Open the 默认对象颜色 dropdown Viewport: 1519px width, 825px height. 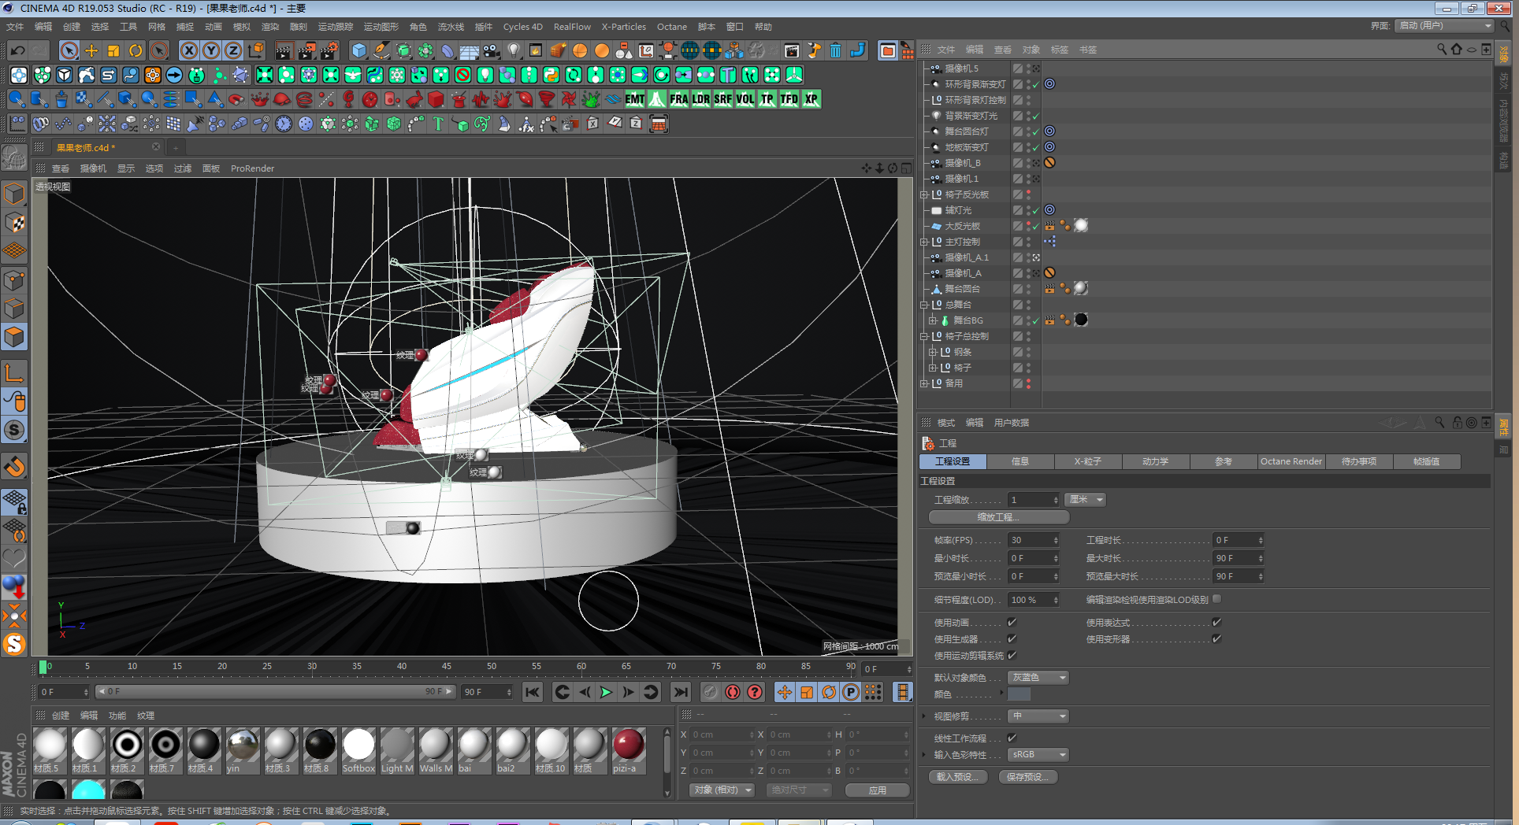(1038, 678)
